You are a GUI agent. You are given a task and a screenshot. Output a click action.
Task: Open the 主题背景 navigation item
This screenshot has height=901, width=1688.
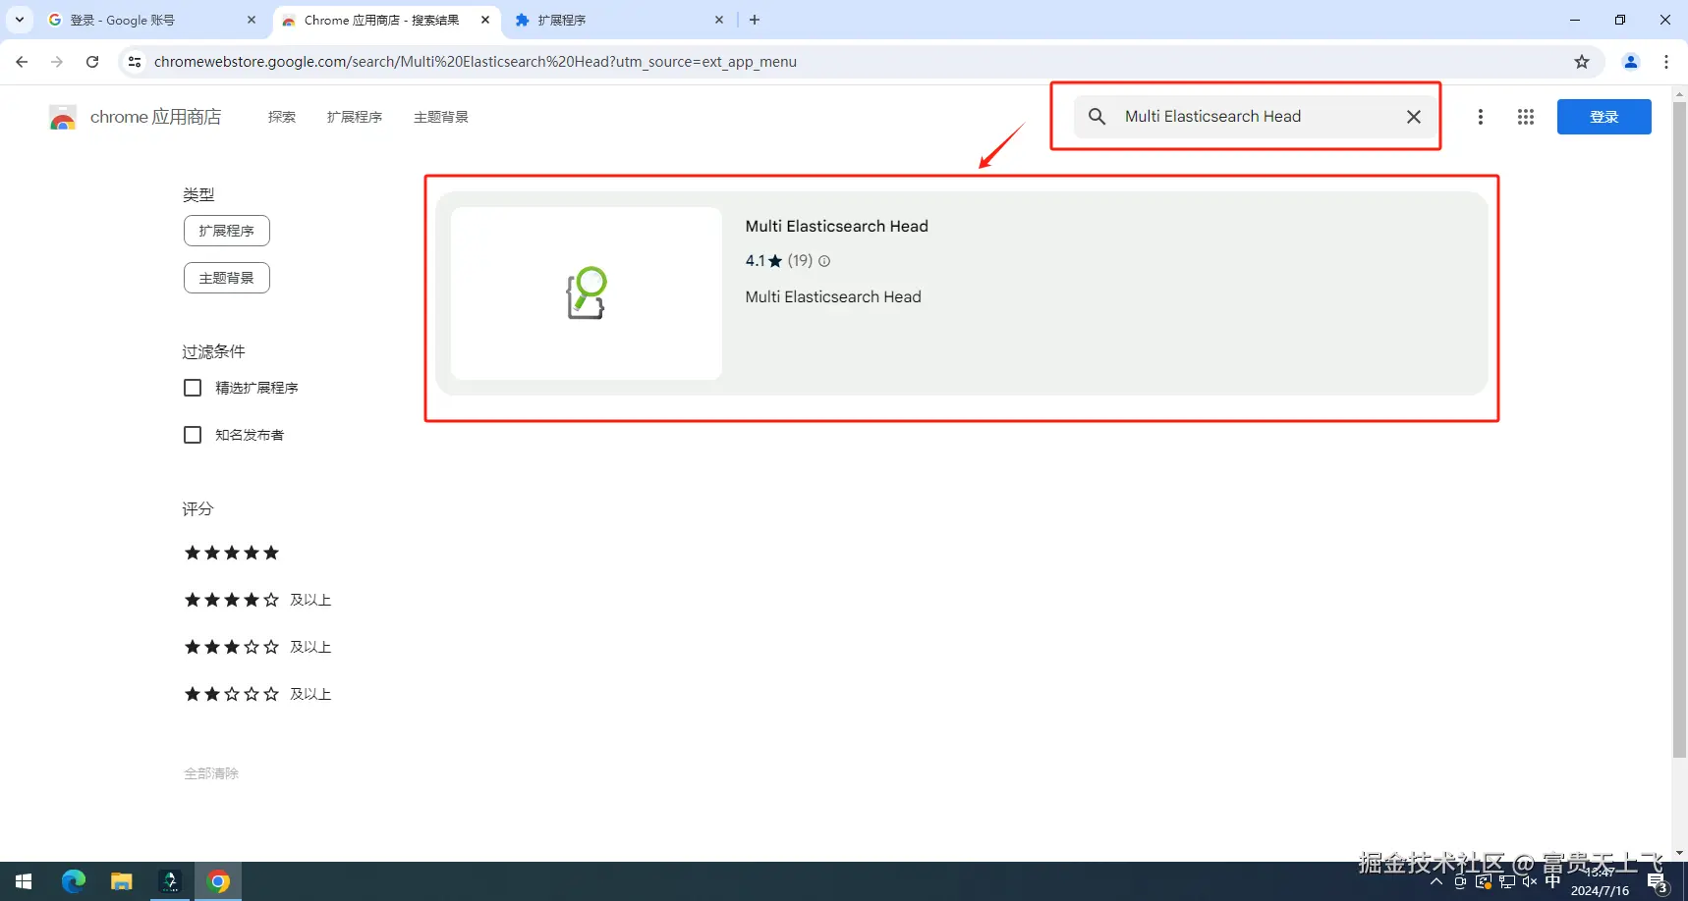(441, 117)
